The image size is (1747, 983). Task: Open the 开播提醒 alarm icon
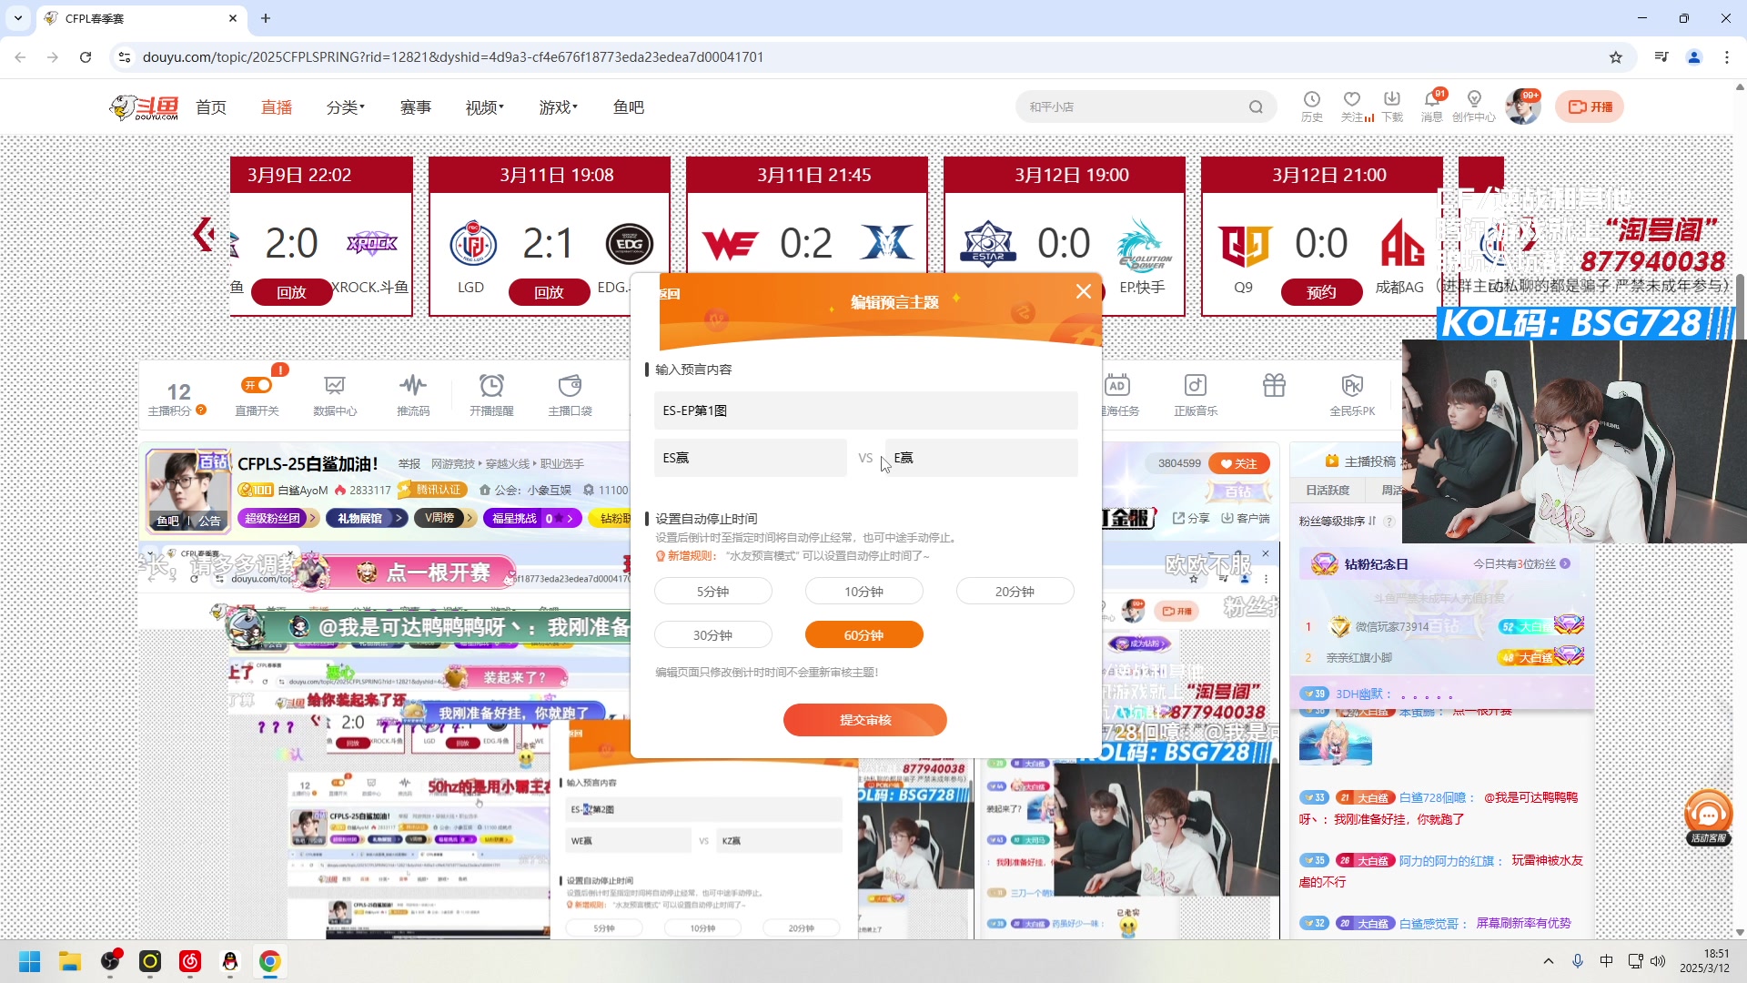tap(491, 386)
